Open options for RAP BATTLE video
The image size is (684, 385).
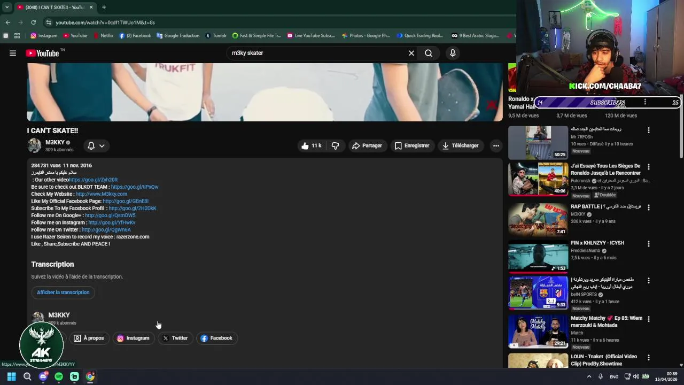pos(649,208)
